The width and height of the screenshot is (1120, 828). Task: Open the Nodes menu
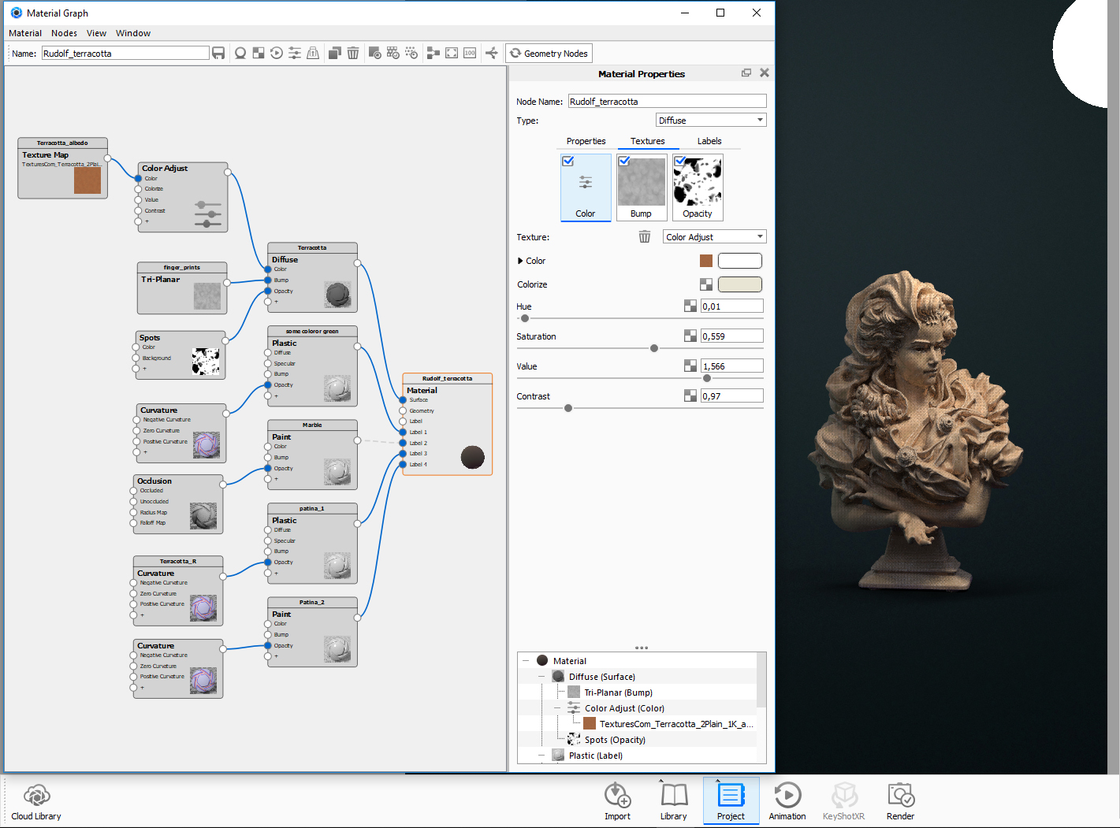coord(64,33)
